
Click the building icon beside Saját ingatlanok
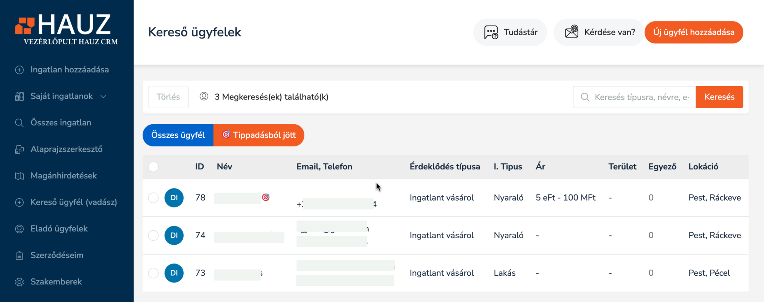19,96
